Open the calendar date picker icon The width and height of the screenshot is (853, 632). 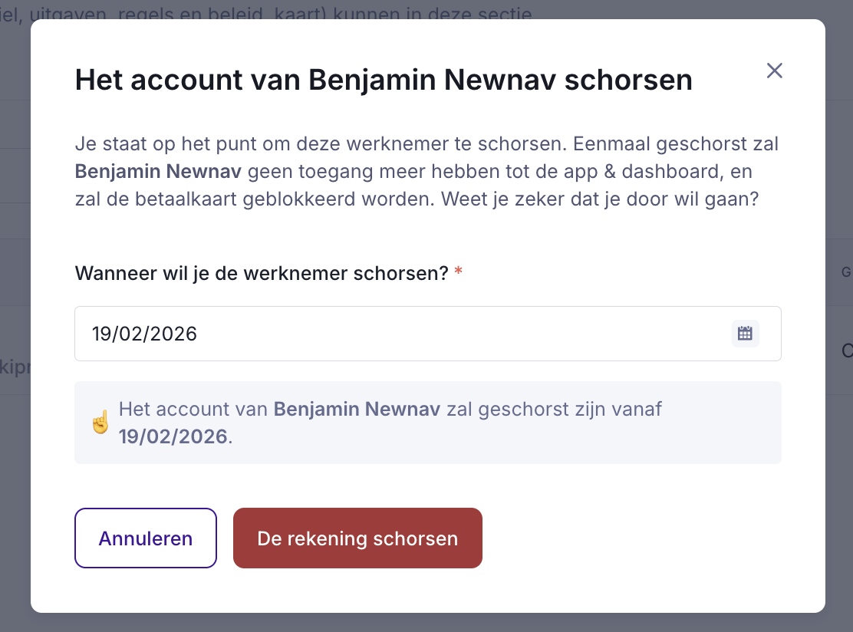click(745, 334)
